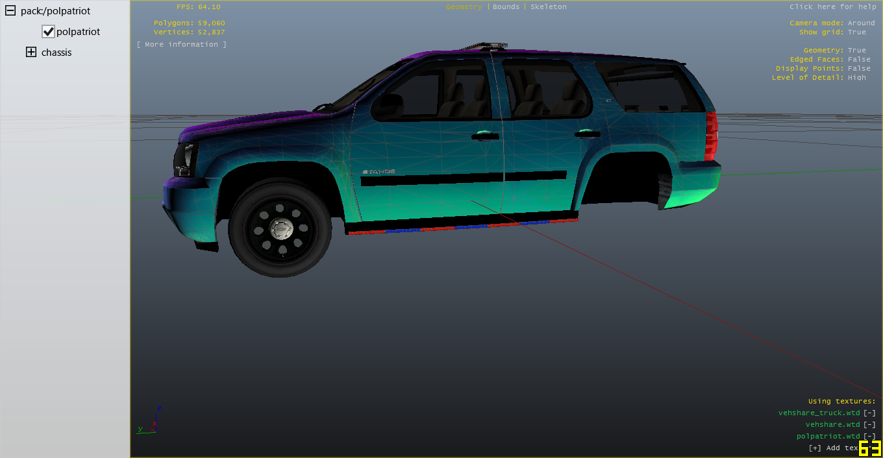Click the yellow 63 FPS counter overlay
This screenshot has height=458, width=883.
tap(870, 448)
